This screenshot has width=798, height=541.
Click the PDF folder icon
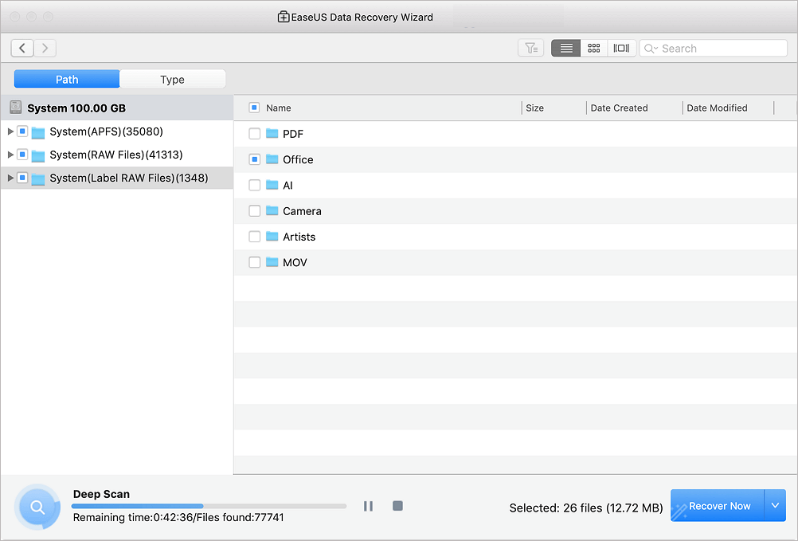pyautogui.click(x=272, y=133)
